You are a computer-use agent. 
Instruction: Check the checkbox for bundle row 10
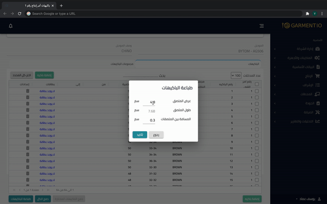(257, 148)
